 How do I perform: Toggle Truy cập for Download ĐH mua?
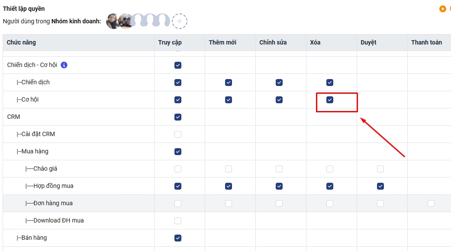[x=178, y=221]
